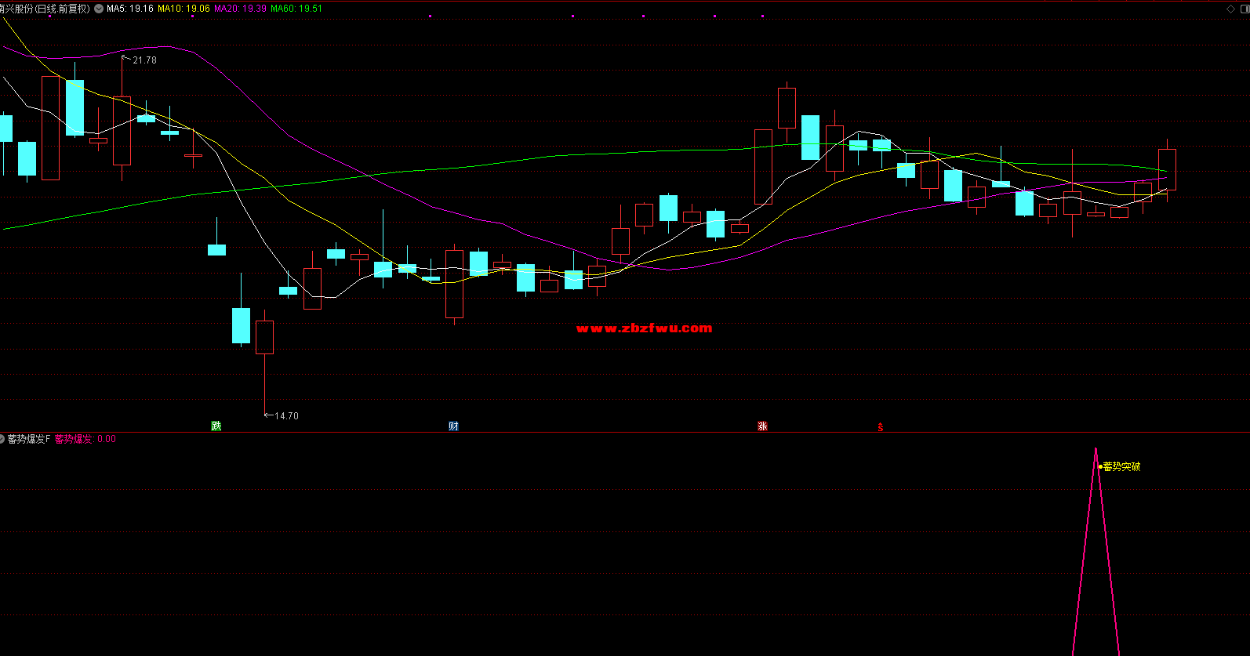1250x656 pixels.
Task: Open the 蓄势爆发F indicator settings circle
Action: pos(2,439)
